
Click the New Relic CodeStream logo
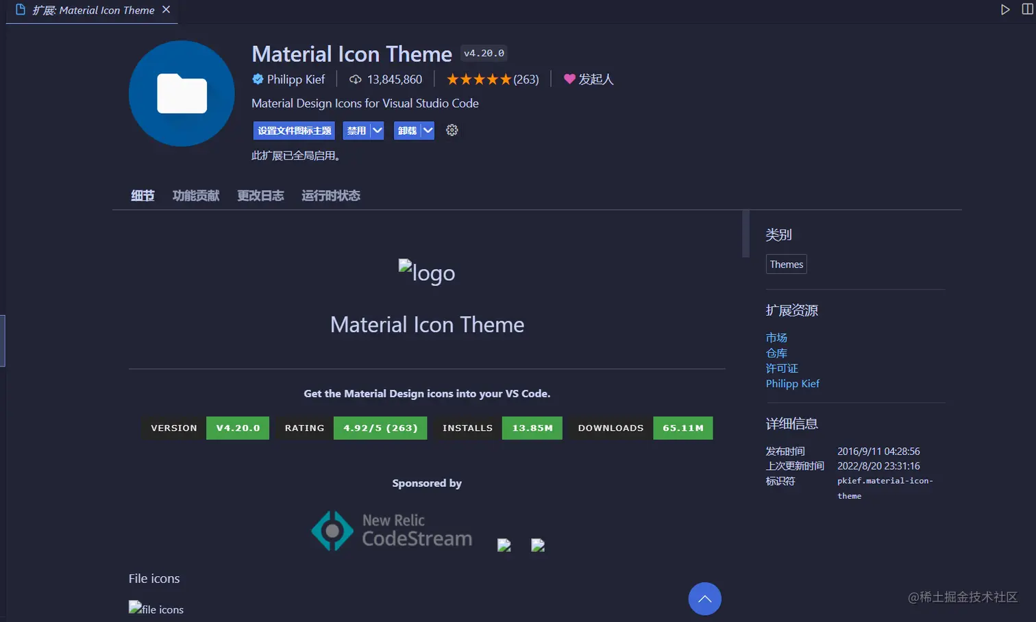(x=392, y=530)
